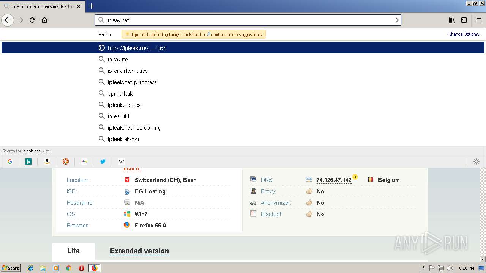Click the network icon in system tray

point(441,268)
